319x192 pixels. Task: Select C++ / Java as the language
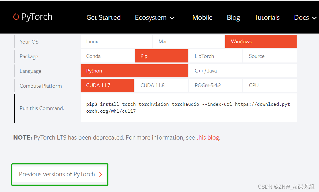click(243, 71)
